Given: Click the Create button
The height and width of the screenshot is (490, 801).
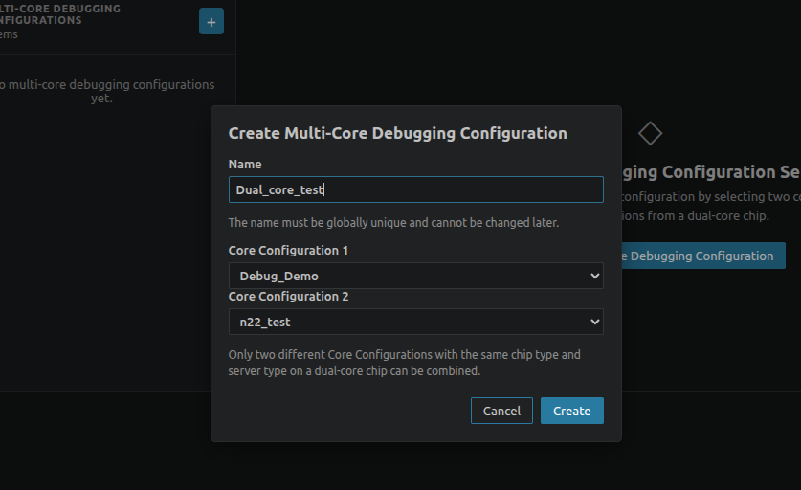Looking at the screenshot, I should click(571, 411).
